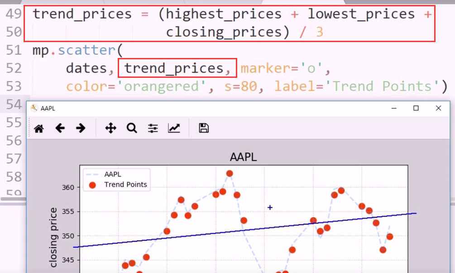Click 'trend_prices' argument on line 52
Viewport: 455px width, 273px height.
(174, 68)
